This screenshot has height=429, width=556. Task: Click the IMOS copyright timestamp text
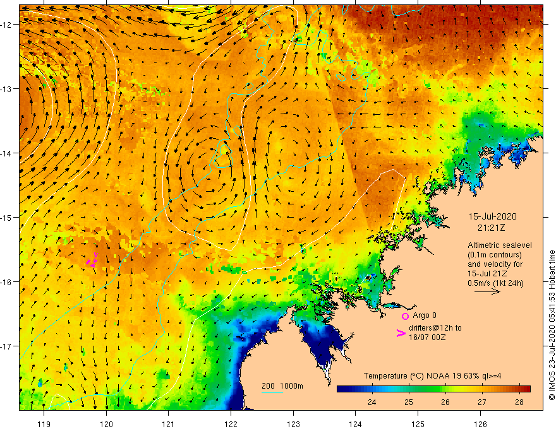[x=552, y=326]
